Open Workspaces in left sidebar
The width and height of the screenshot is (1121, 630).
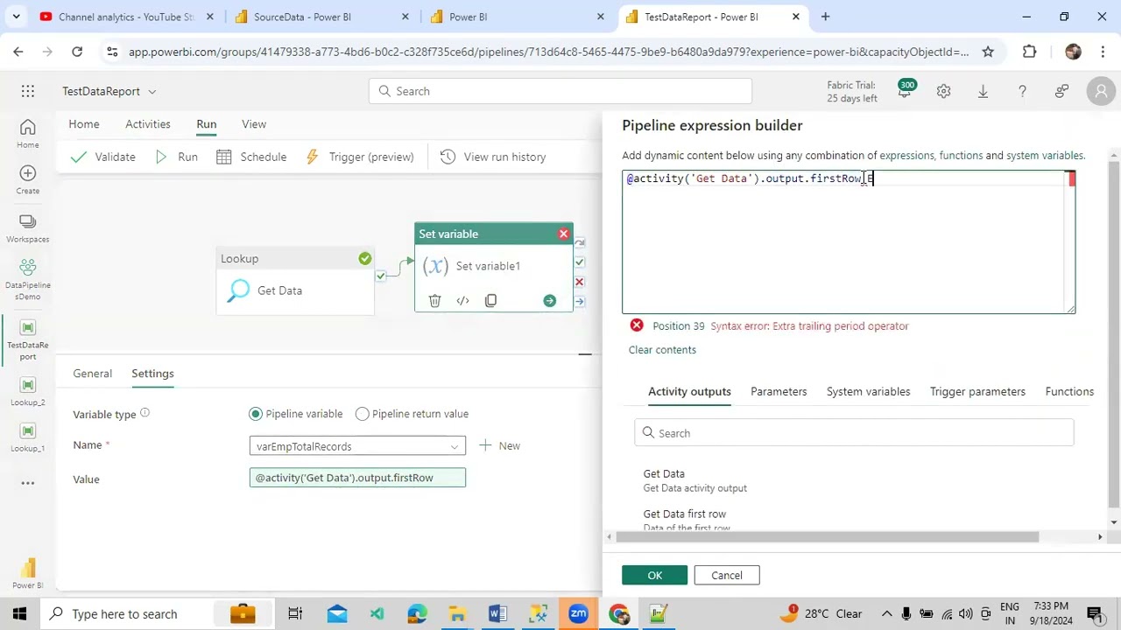28,228
